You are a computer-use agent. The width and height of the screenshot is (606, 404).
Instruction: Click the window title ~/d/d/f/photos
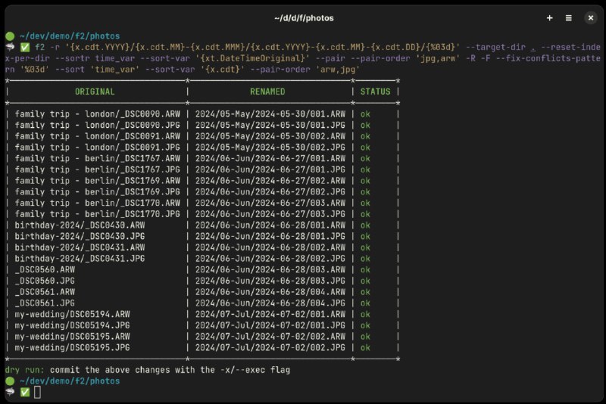pos(303,17)
